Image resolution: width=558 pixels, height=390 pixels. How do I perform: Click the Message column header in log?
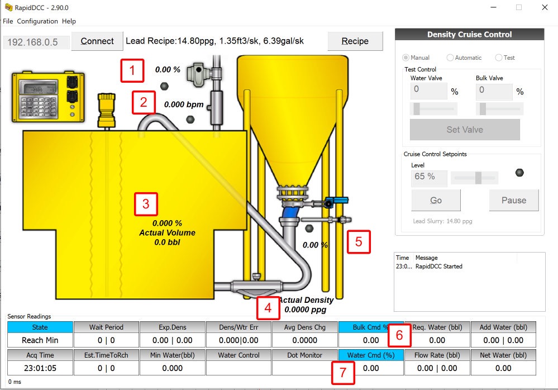click(x=426, y=258)
